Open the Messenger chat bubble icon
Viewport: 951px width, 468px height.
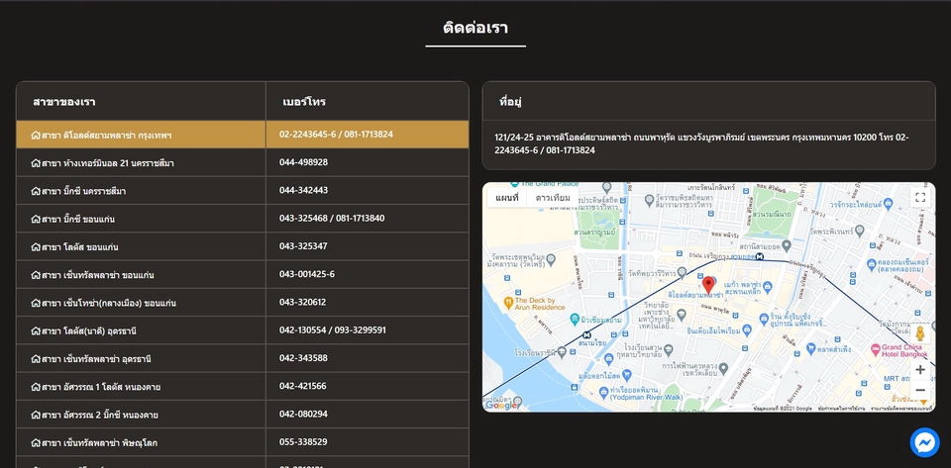point(924,442)
